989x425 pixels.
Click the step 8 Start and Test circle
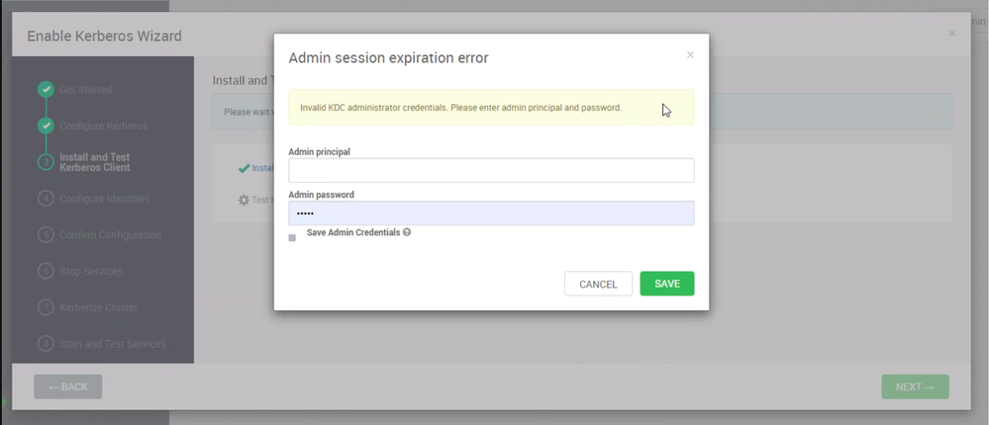[x=46, y=344]
